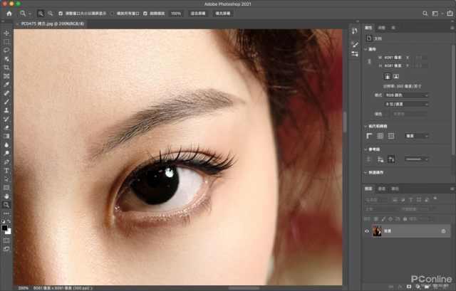
Task: Select the Lasso tool
Action: (x=6, y=51)
